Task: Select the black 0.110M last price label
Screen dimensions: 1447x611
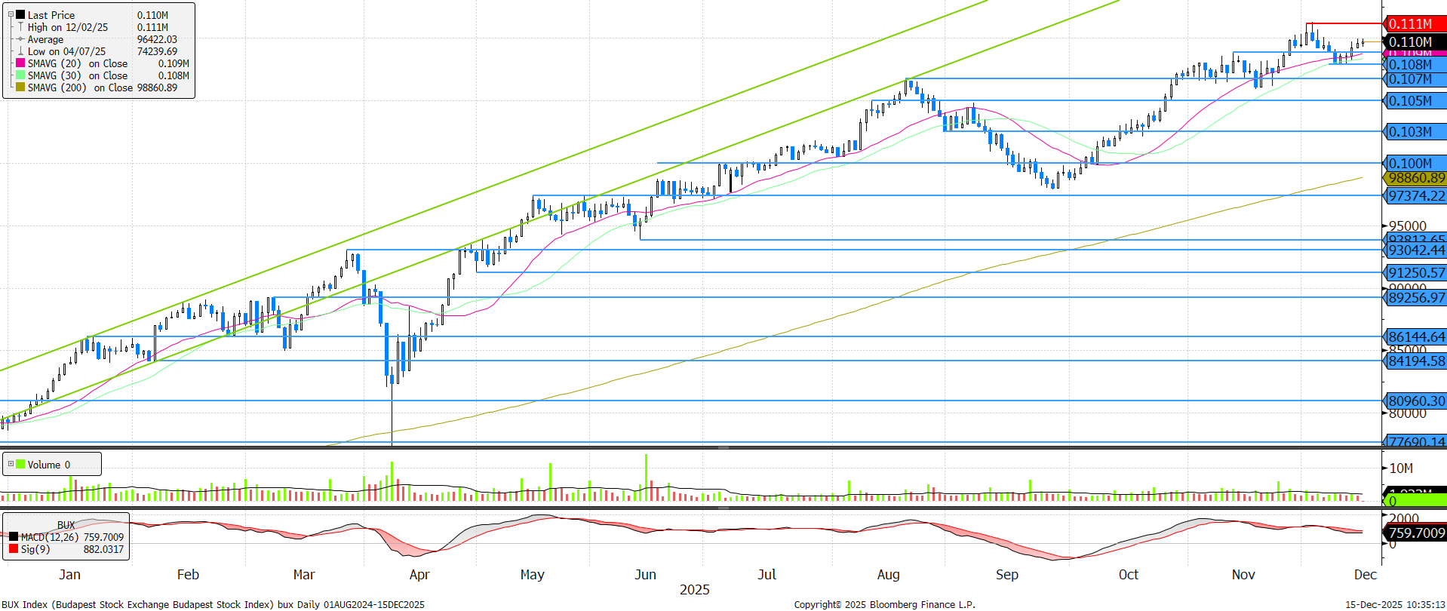Action: tap(1415, 42)
